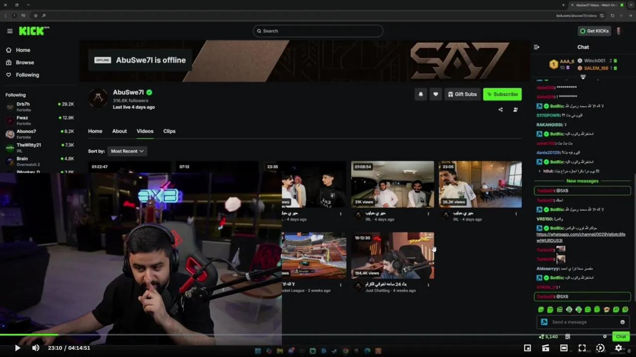Switch to the channel Home tab
636x357 pixels.
click(x=95, y=131)
